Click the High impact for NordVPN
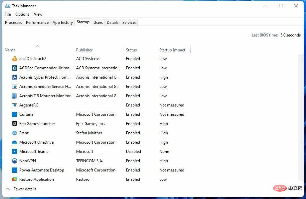 [164, 161]
